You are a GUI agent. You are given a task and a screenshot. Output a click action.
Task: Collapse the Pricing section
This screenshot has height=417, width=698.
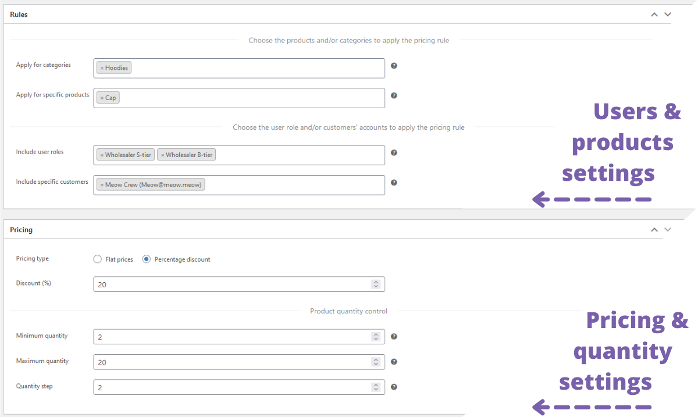pyautogui.click(x=654, y=229)
